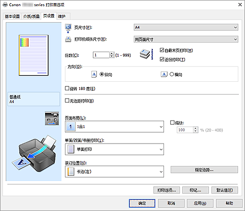Open the 单面/双面/书册打印 dropdown
The height and width of the screenshot is (211, 245).
point(114,149)
